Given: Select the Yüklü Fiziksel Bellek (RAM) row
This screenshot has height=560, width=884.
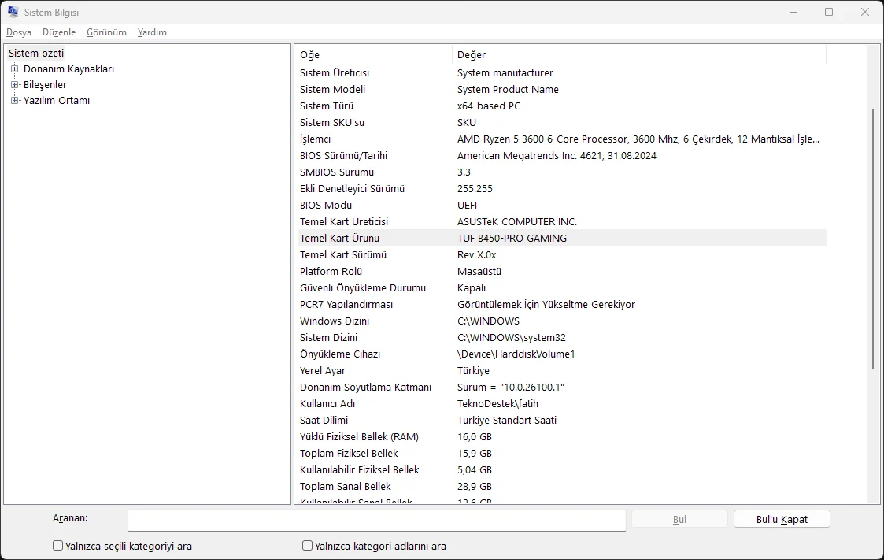Looking at the screenshot, I should [562, 436].
